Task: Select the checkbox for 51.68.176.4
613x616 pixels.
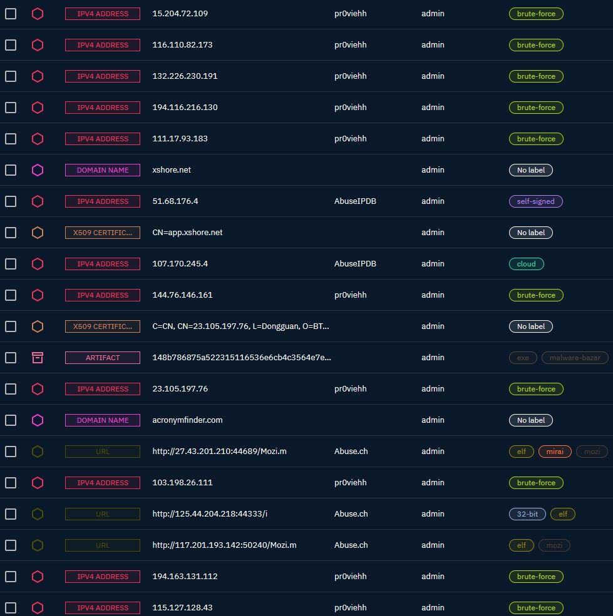Action: click(x=11, y=201)
